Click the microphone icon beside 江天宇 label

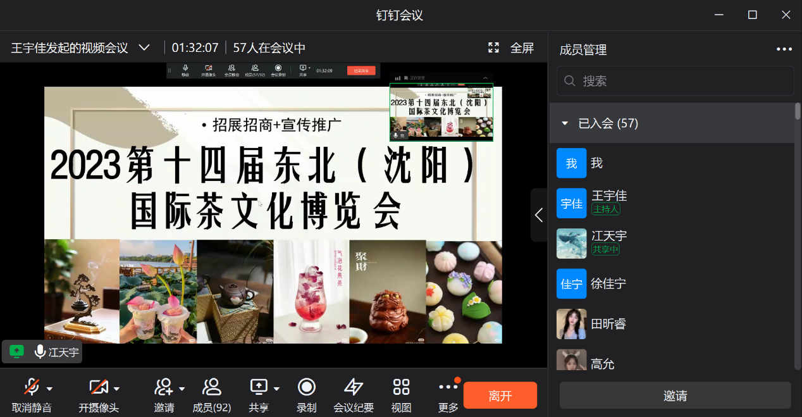(40, 352)
